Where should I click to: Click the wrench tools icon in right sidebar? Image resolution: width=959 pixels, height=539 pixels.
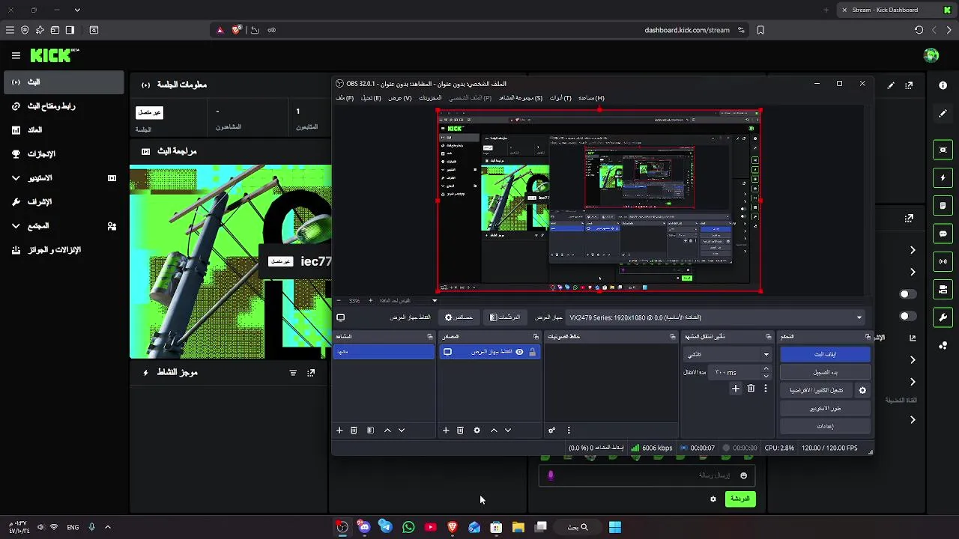click(x=943, y=317)
